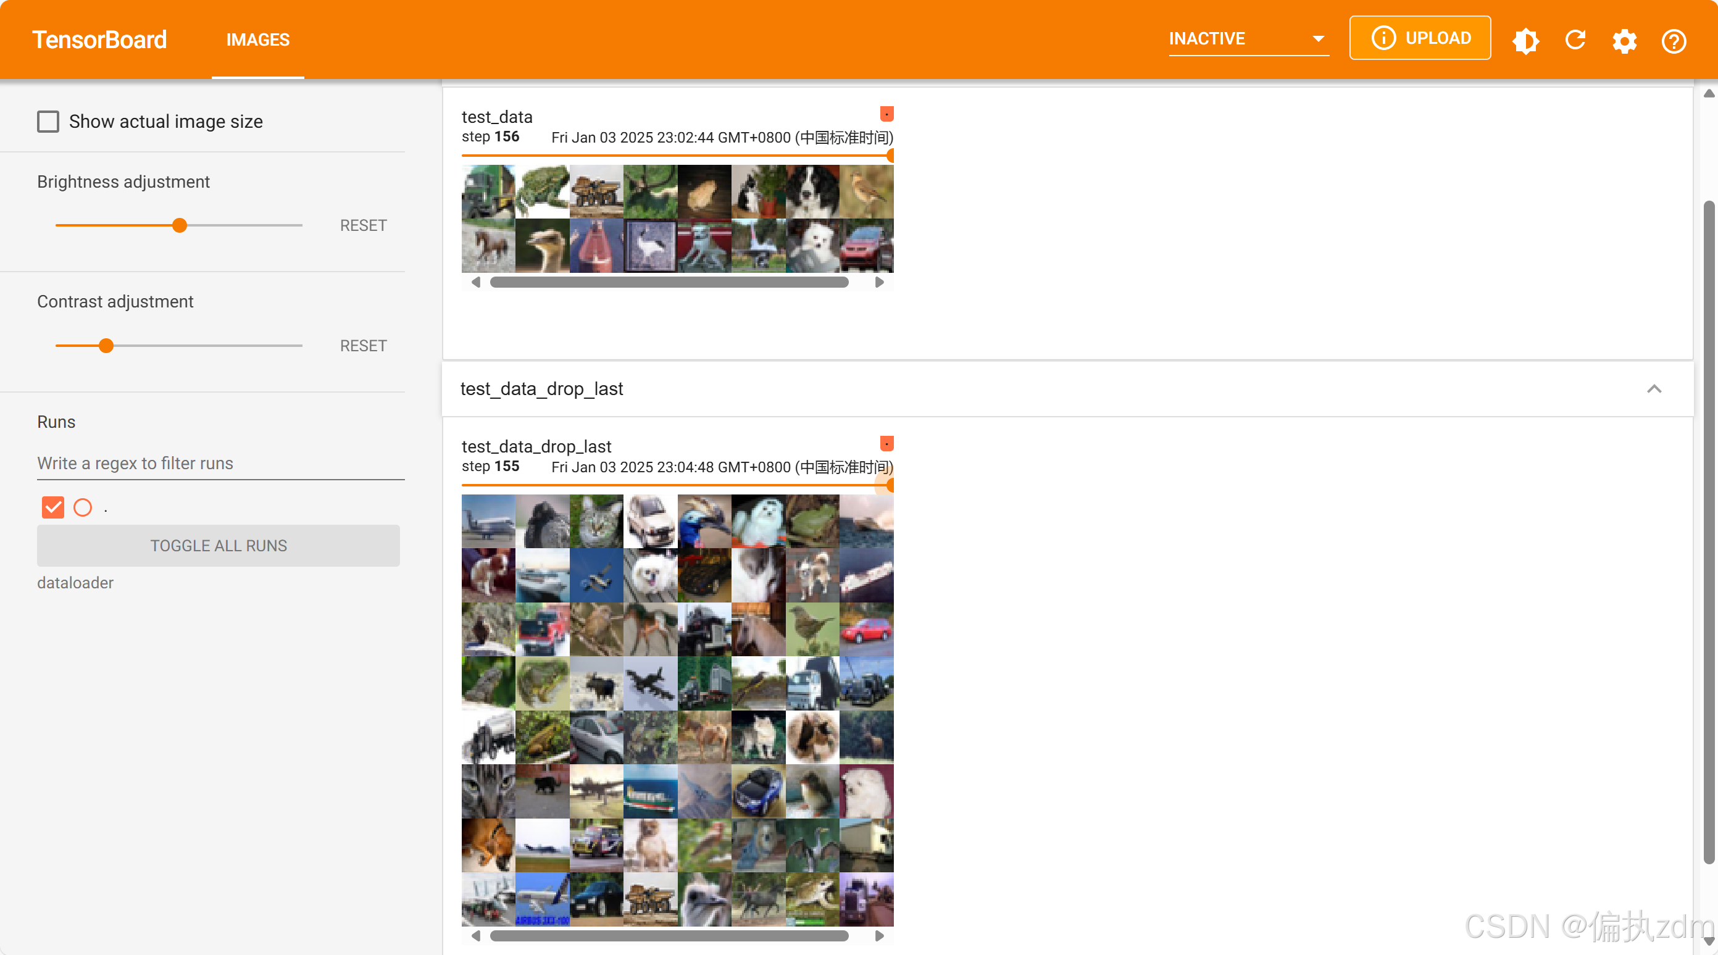Click right arrow of test_data image scrollbar
1718x955 pixels.
(x=879, y=282)
